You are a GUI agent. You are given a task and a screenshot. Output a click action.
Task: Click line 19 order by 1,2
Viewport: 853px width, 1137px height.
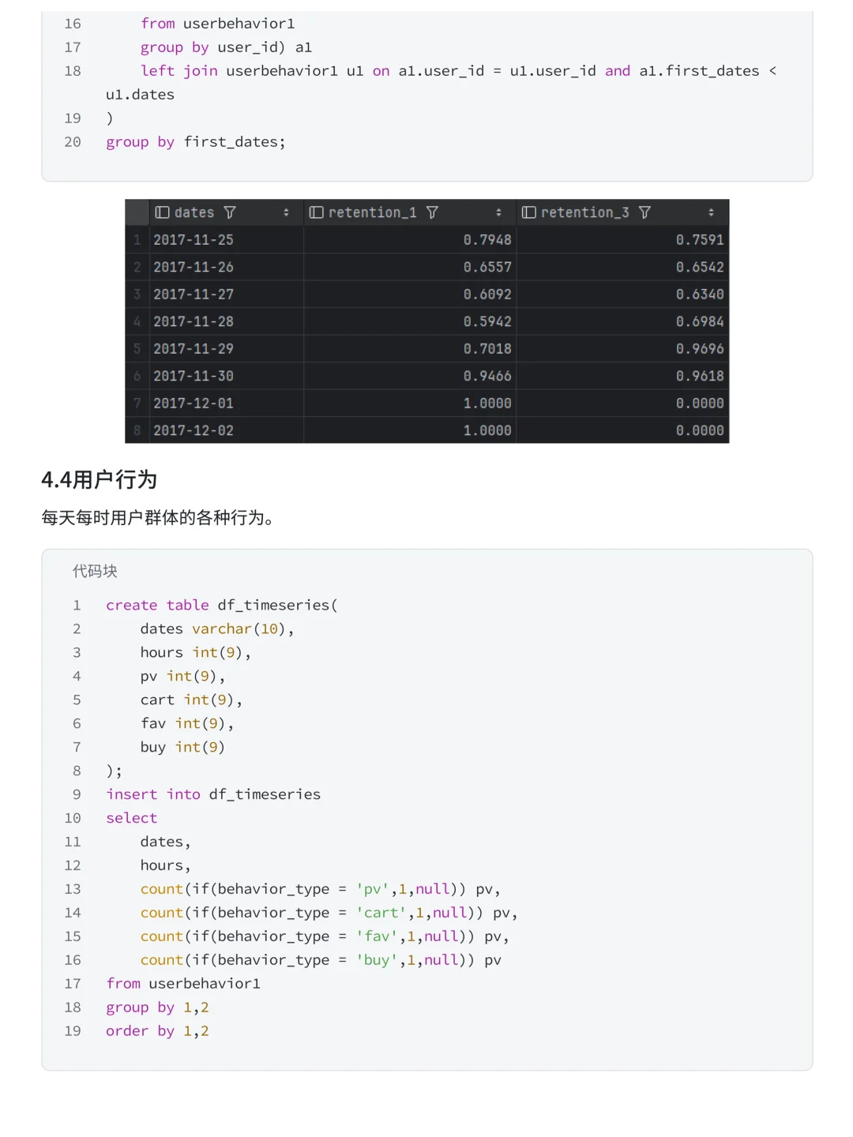[157, 1031]
